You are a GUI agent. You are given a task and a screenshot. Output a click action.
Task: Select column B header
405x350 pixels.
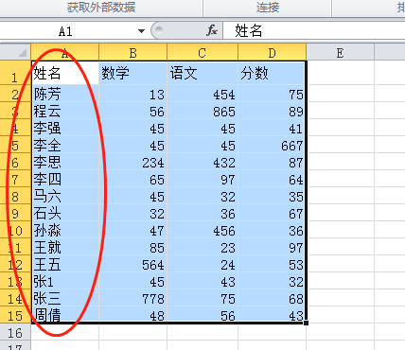[132, 52]
